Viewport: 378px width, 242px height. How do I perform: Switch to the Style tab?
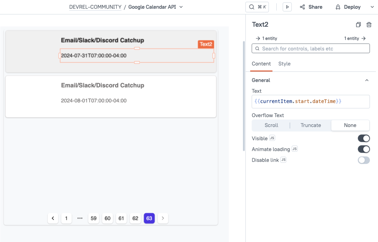click(x=284, y=64)
